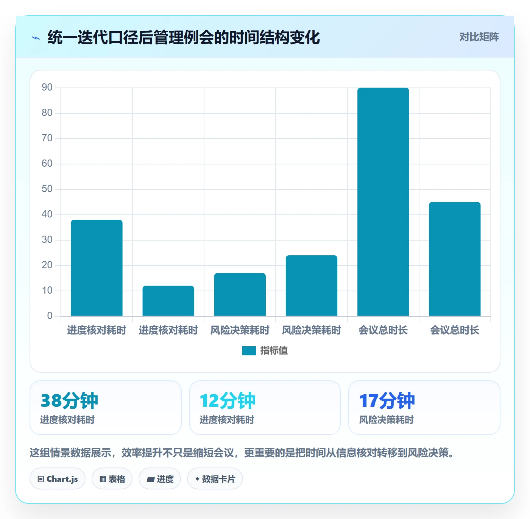
Task: Click the 风险决策耗时 bar valued 24
Action: click(312, 286)
